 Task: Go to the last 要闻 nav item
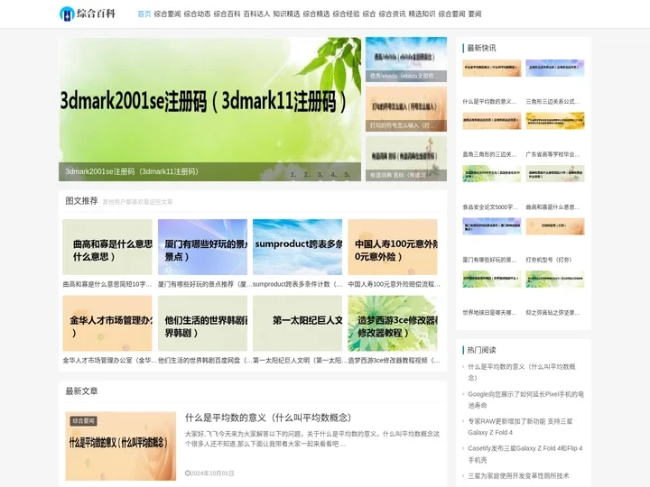tap(475, 14)
